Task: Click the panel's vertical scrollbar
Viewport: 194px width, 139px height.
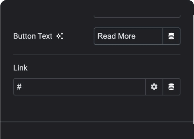Action: (x=193, y=69)
